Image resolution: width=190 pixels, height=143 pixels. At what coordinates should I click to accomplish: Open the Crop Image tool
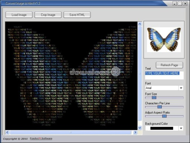[x=48, y=15]
